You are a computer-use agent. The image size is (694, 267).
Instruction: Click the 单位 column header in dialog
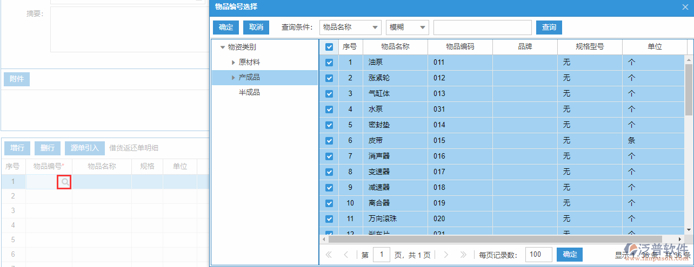click(655, 47)
